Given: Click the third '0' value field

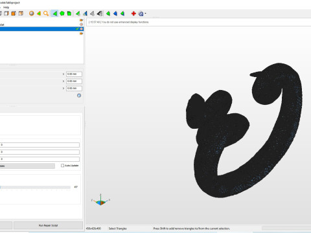Looking at the screenshot, I should pos(40,159).
